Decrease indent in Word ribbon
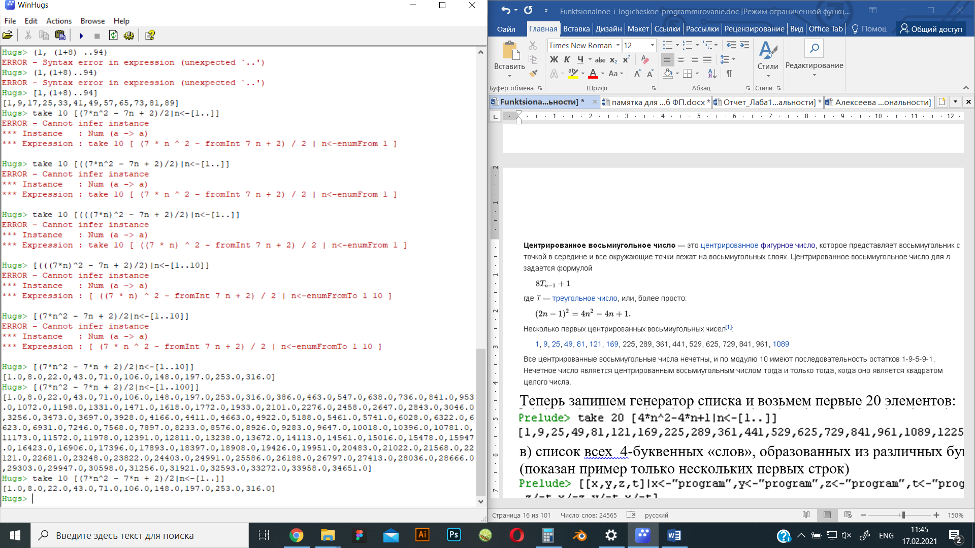The width and height of the screenshot is (975, 548). [x=731, y=45]
